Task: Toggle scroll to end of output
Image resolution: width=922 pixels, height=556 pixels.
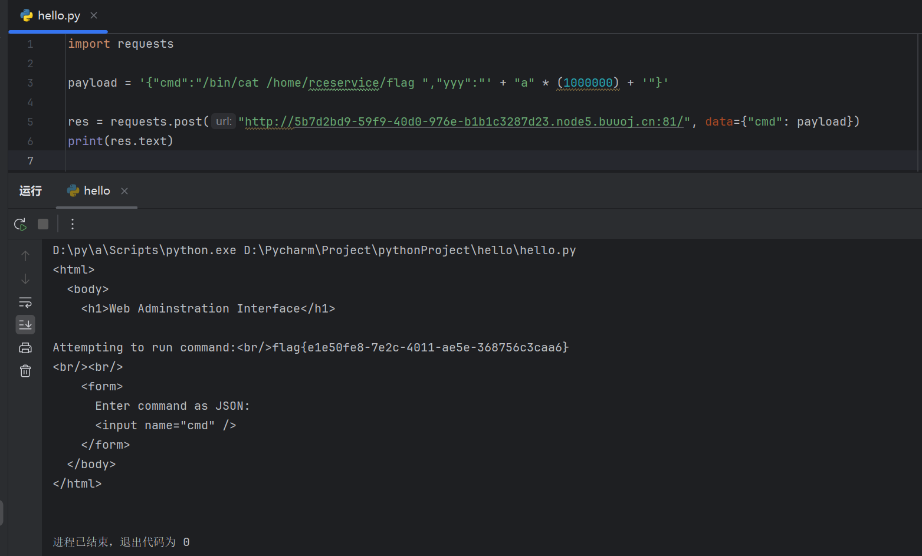Action: [x=25, y=325]
